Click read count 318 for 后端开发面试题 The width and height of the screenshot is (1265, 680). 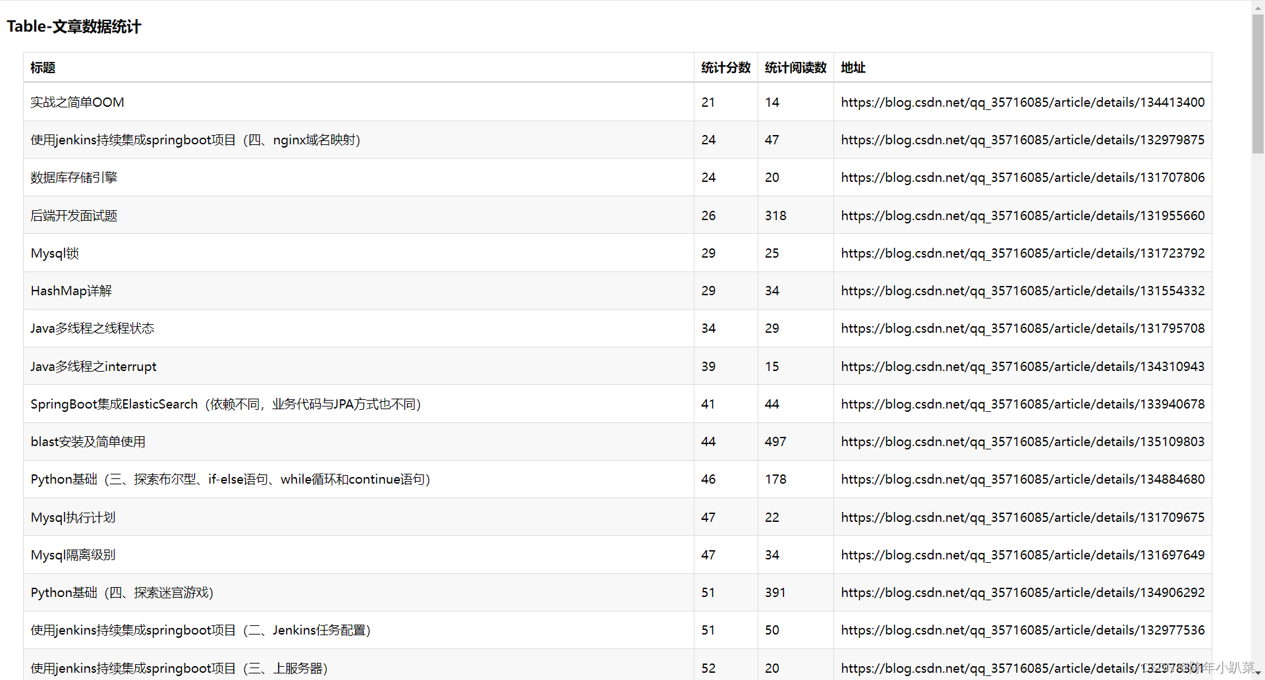click(x=775, y=215)
